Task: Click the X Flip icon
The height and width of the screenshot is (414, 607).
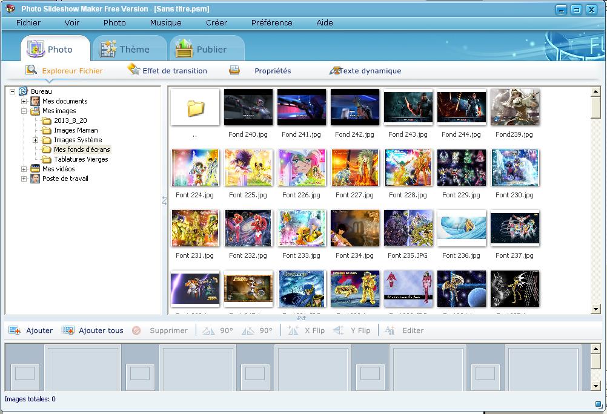Action: (293, 330)
